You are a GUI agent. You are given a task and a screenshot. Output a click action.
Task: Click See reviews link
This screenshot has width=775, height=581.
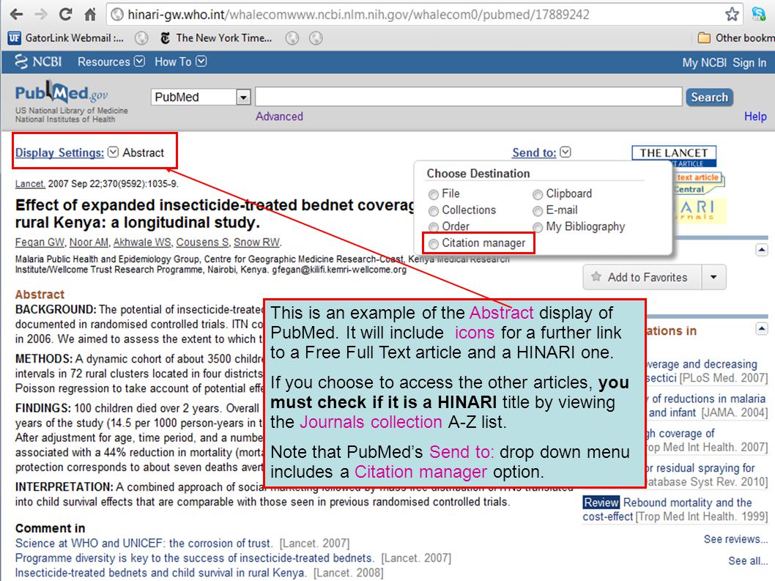pos(735,539)
